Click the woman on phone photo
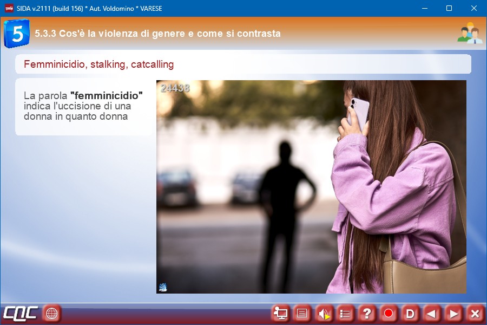 tap(311, 187)
